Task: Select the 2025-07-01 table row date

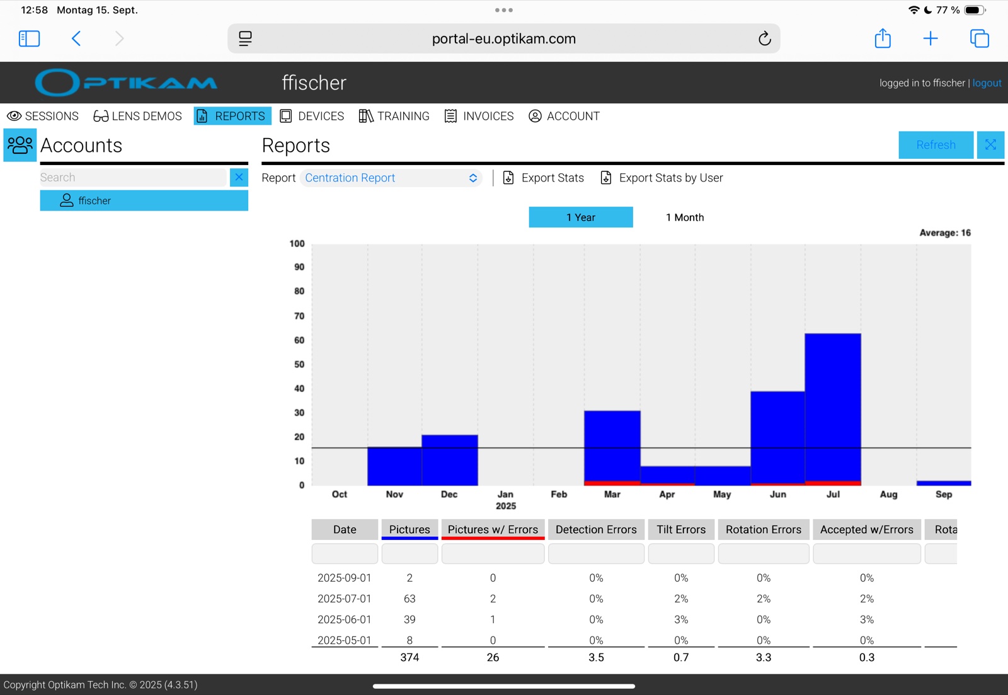Action: point(345,599)
